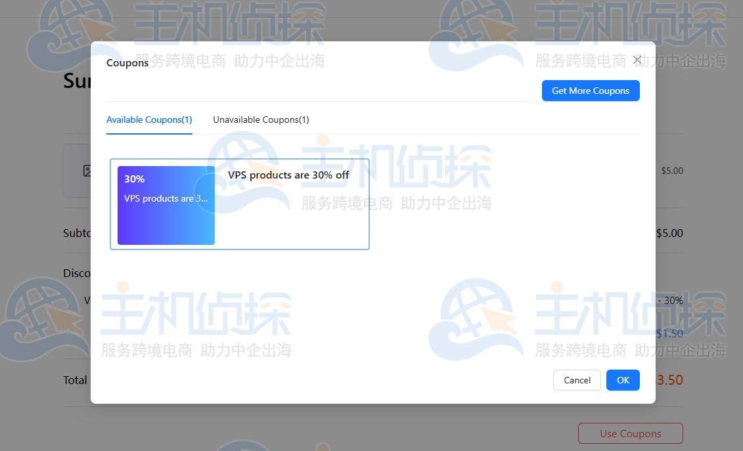Image resolution: width=743 pixels, height=451 pixels.
Task: Click the Coupons dialog title
Action: click(x=127, y=62)
